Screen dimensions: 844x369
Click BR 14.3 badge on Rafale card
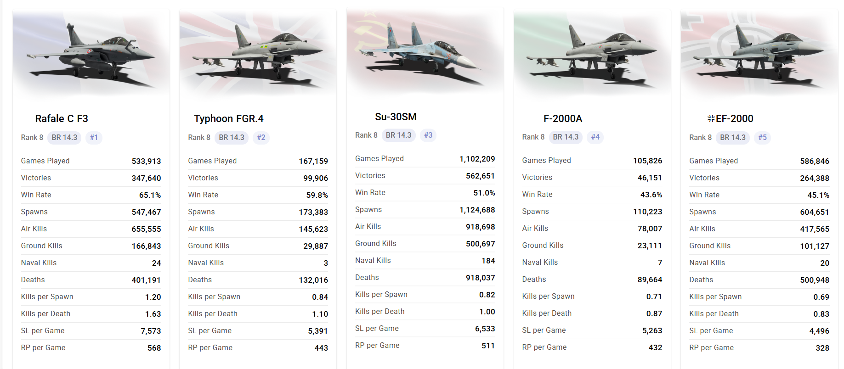tap(64, 137)
